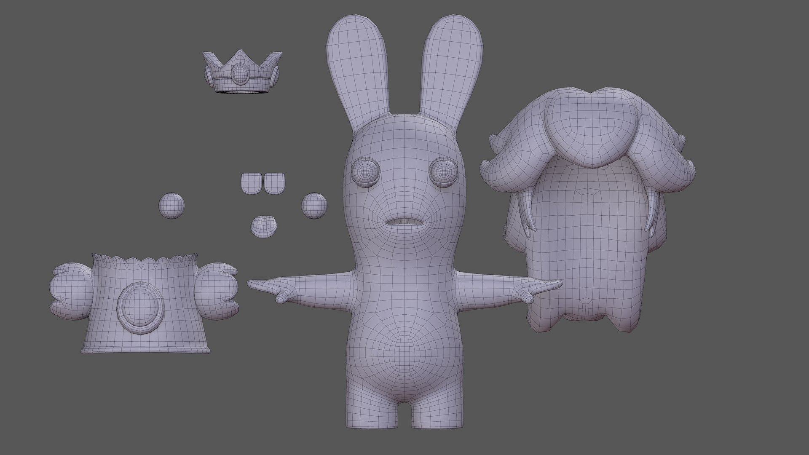Select the right separated tooth mesh

point(274,183)
